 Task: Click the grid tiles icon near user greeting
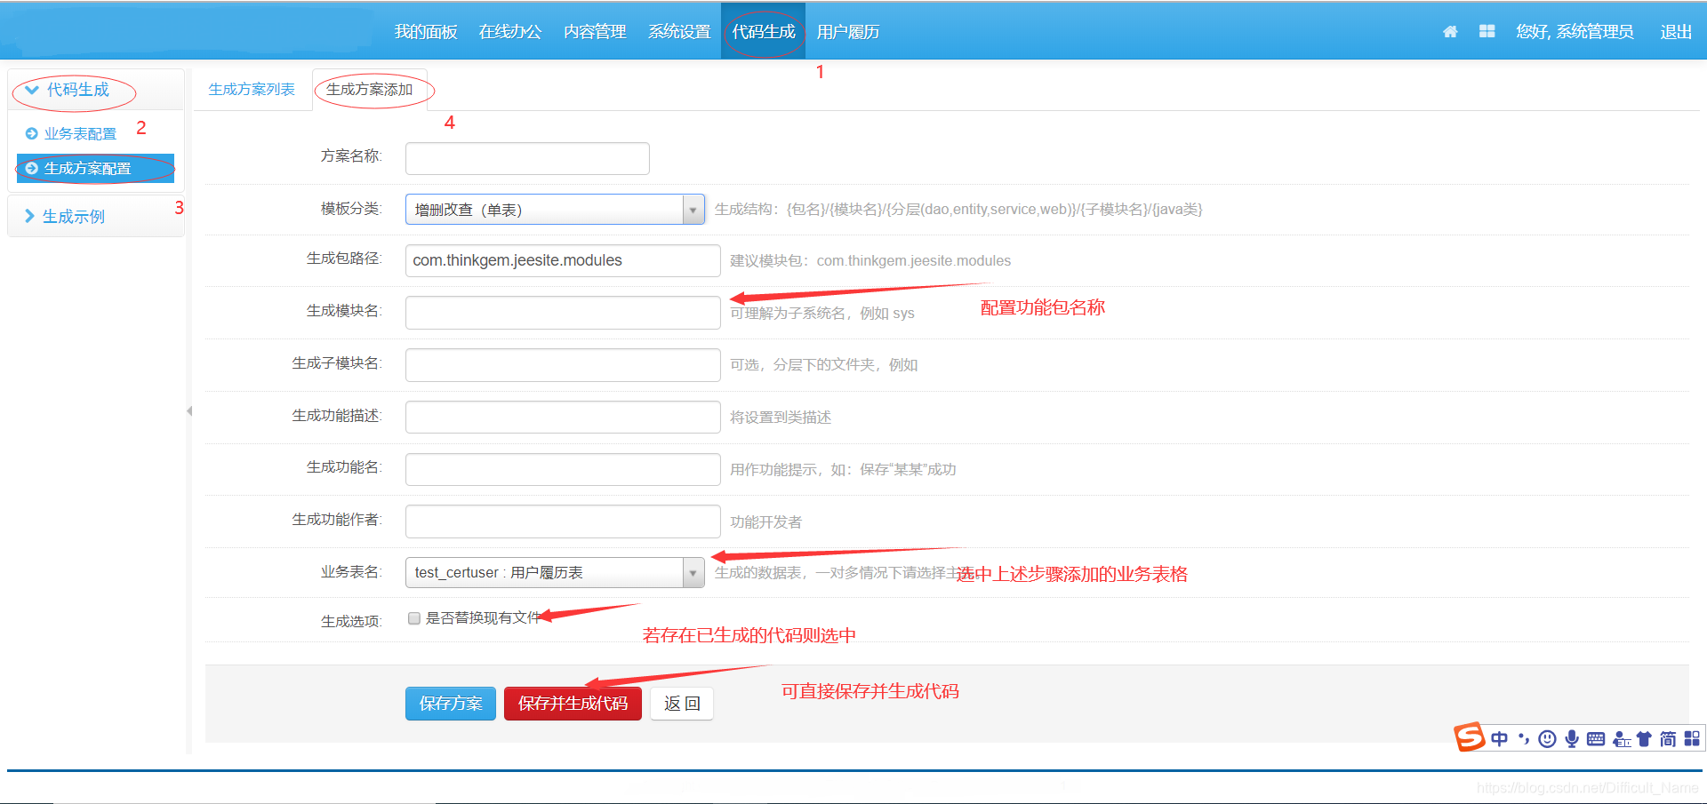click(1487, 31)
